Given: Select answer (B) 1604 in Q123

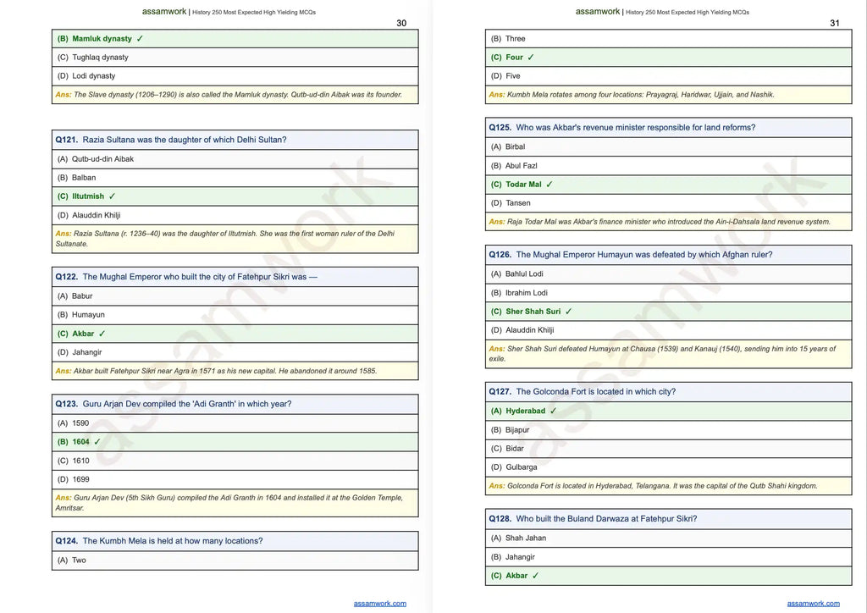Looking at the screenshot, I should click(235, 442).
